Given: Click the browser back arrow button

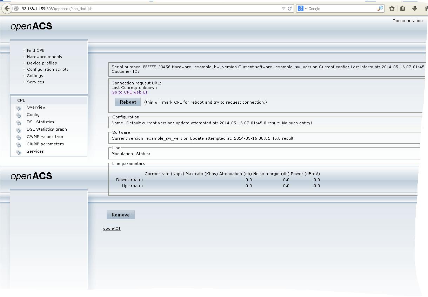Looking at the screenshot, I should coord(7,8).
